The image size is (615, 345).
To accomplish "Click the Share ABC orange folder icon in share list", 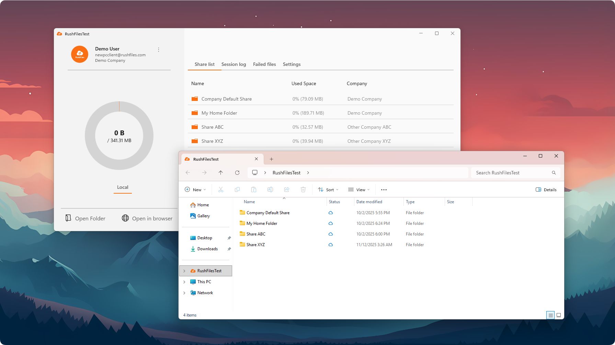I will [195, 127].
